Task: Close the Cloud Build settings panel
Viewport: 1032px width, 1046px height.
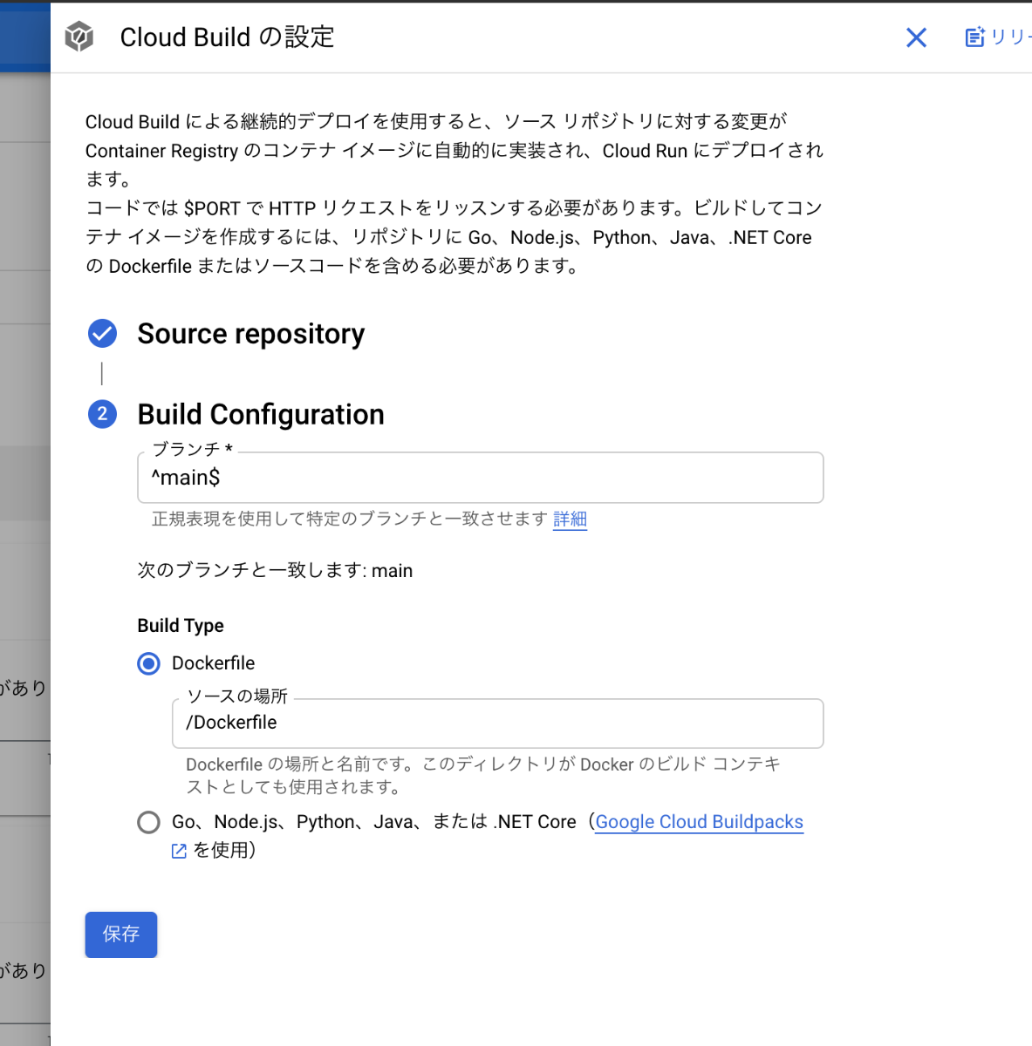Action: (916, 37)
